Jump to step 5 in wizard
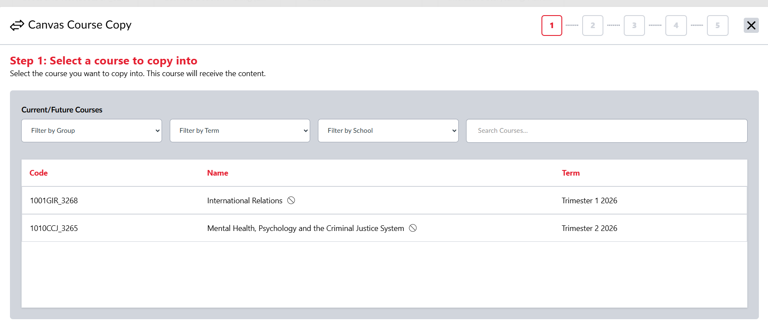Screen dimensions: 768x330 (717, 26)
